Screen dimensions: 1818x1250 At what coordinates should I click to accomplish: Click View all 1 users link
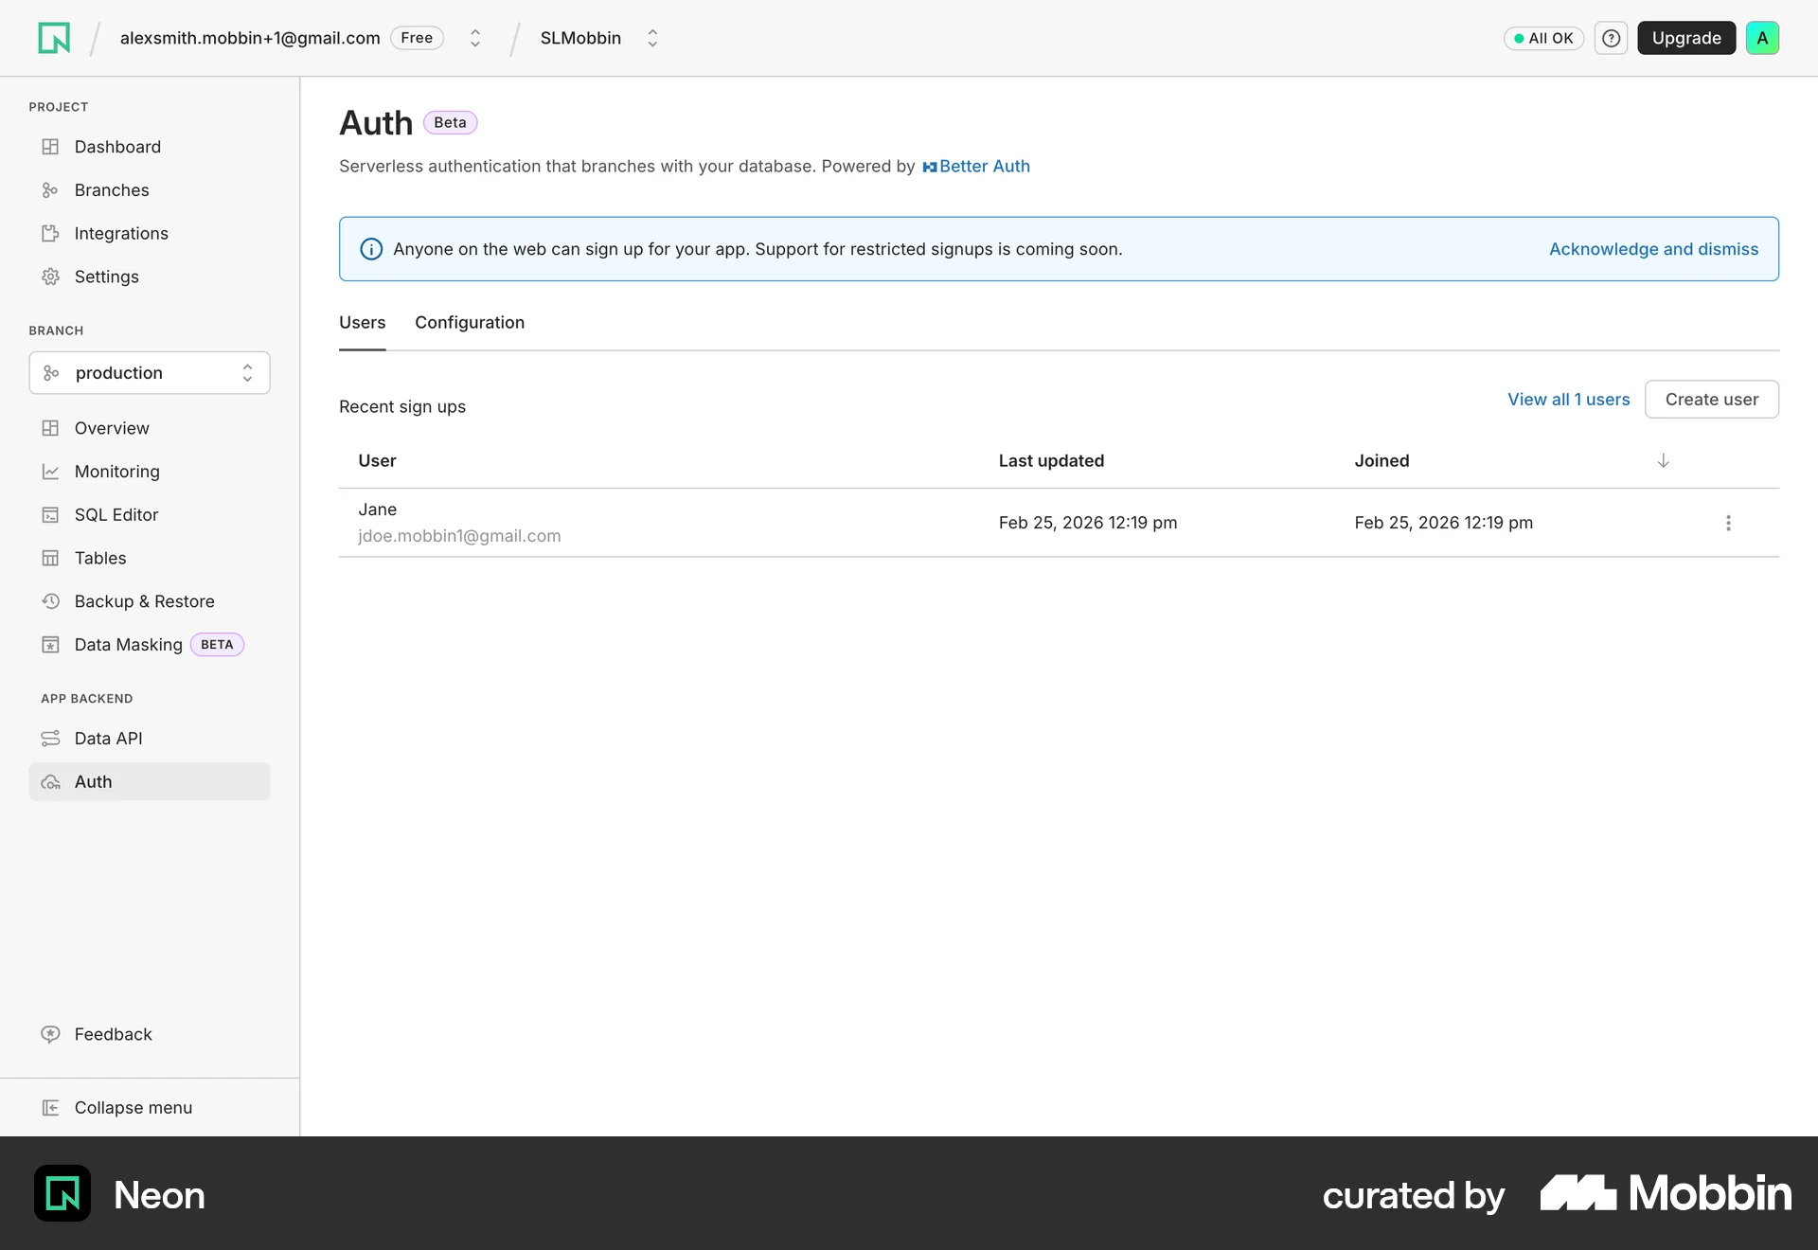point(1569,400)
